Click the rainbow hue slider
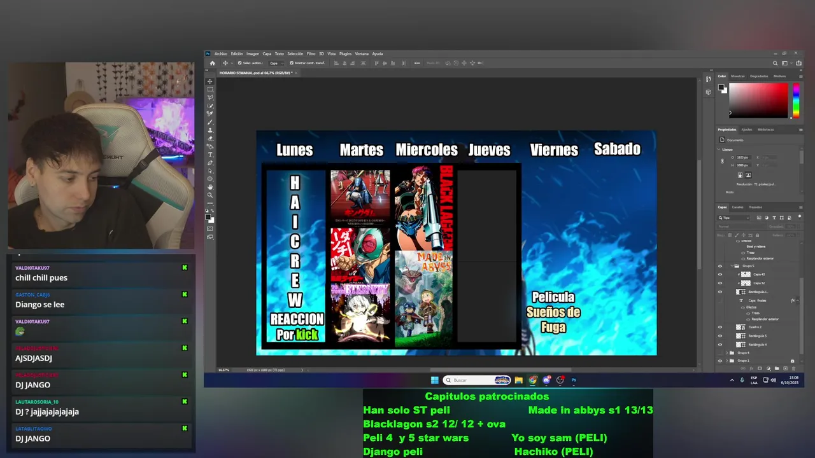Image resolution: width=815 pixels, height=458 pixels. (x=795, y=101)
